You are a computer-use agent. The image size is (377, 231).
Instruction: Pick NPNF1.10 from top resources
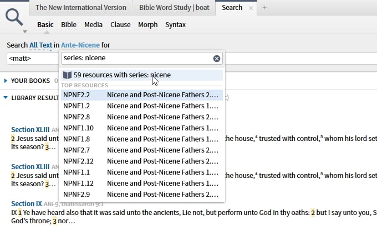click(x=141, y=128)
